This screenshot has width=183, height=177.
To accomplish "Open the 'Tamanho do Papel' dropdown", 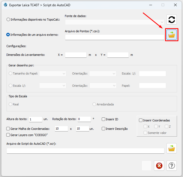I will pos(53,73).
